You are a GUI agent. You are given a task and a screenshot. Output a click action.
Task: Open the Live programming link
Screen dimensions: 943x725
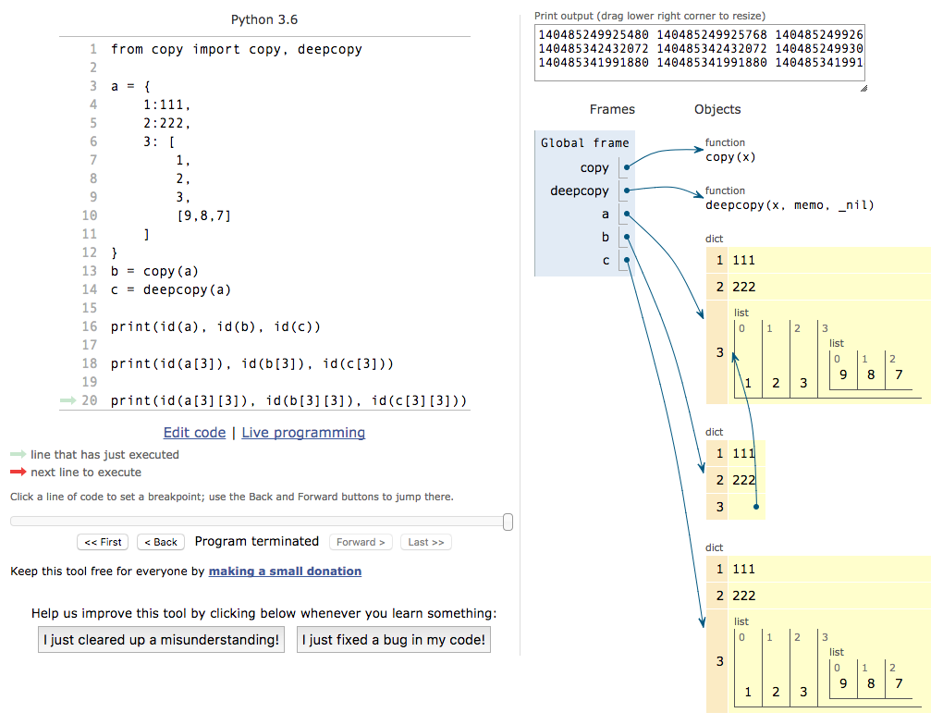point(303,433)
